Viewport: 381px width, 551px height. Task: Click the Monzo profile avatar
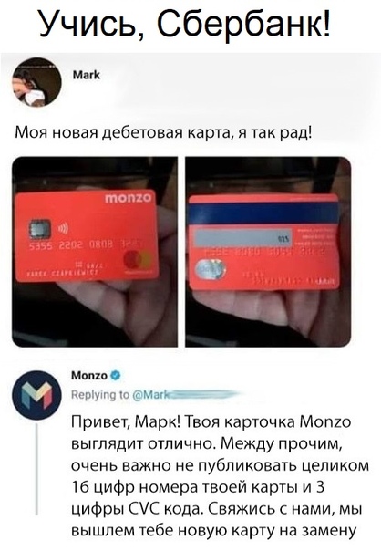click(36, 395)
